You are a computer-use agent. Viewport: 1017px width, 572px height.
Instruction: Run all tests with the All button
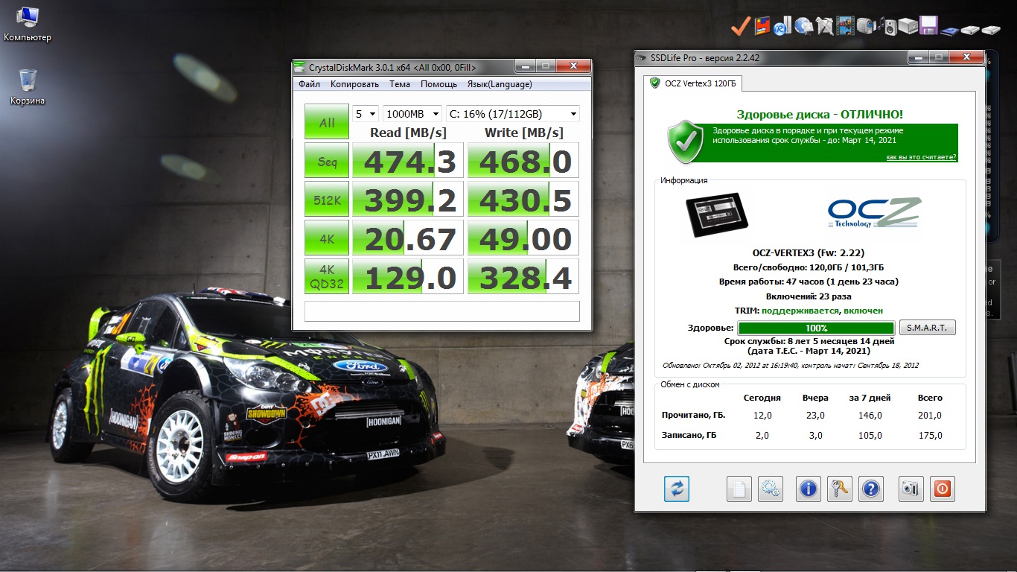tap(327, 122)
